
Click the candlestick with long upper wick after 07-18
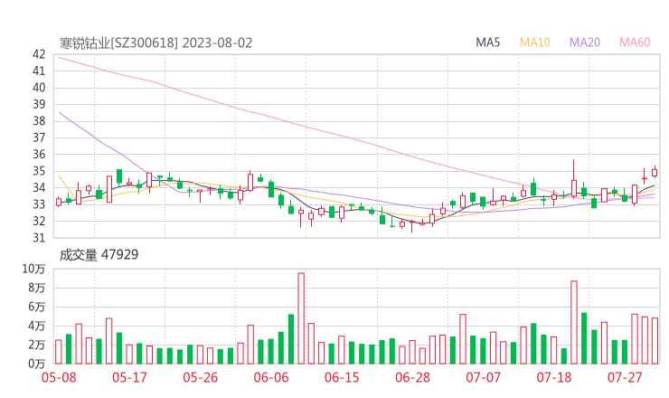point(574,179)
